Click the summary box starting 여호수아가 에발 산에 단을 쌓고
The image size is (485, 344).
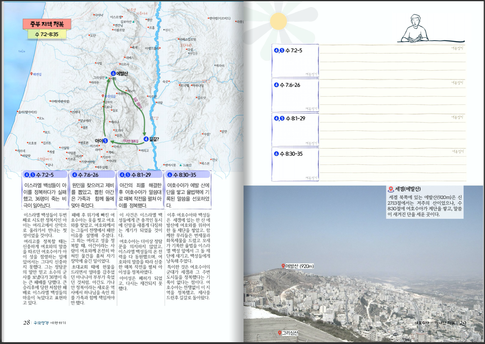(188, 195)
